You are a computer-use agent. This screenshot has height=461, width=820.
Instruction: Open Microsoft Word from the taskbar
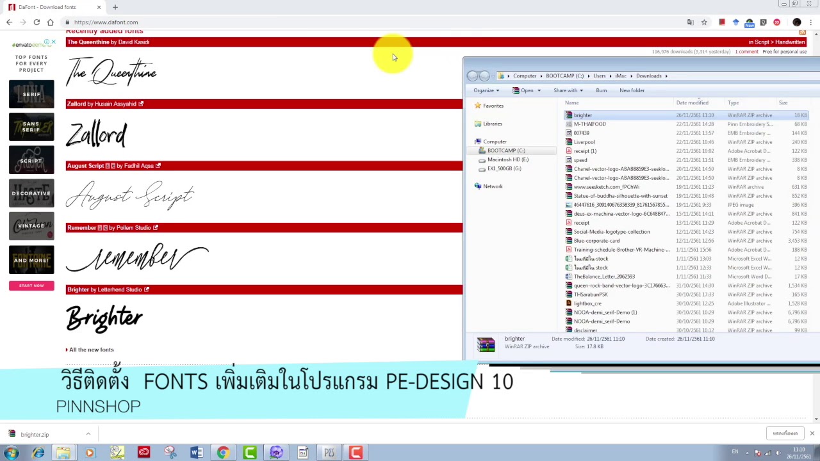pyautogui.click(x=196, y=453)
